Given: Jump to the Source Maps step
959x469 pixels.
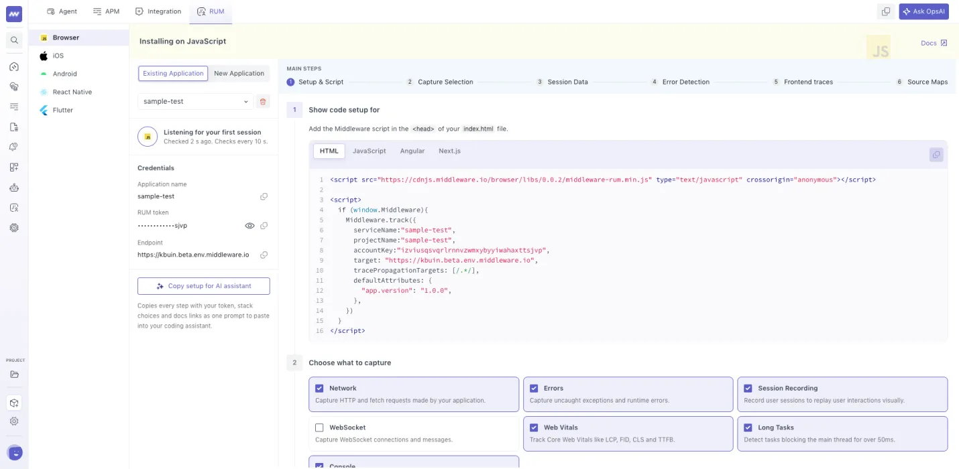Looking at the screenshot, I should [922, 82].
